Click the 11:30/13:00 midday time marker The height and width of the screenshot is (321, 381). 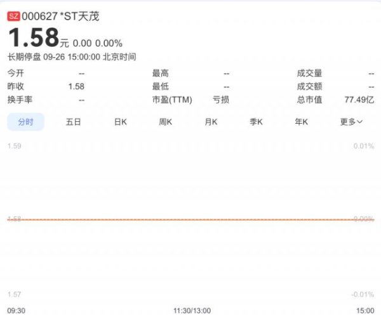click(x=192, y=311)
